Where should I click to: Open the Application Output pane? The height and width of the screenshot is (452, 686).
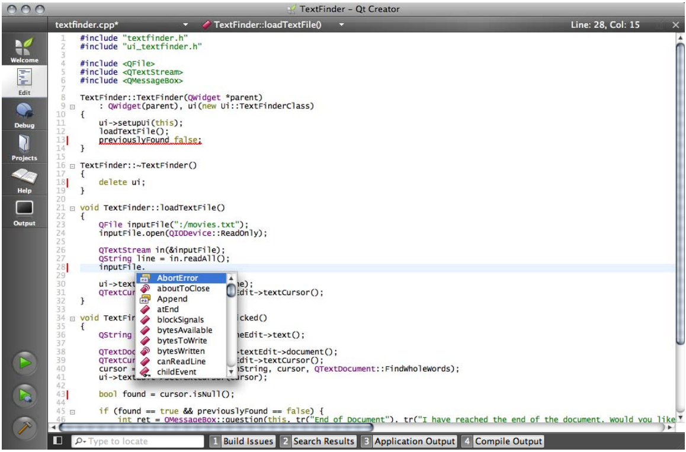click(409, 441)
